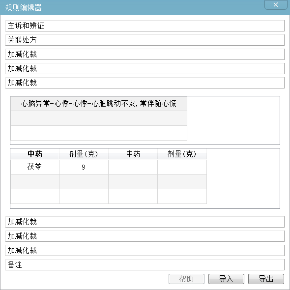290x290 pixels.
Task: Click the 导出 button
Action: (x=266, y=279)
